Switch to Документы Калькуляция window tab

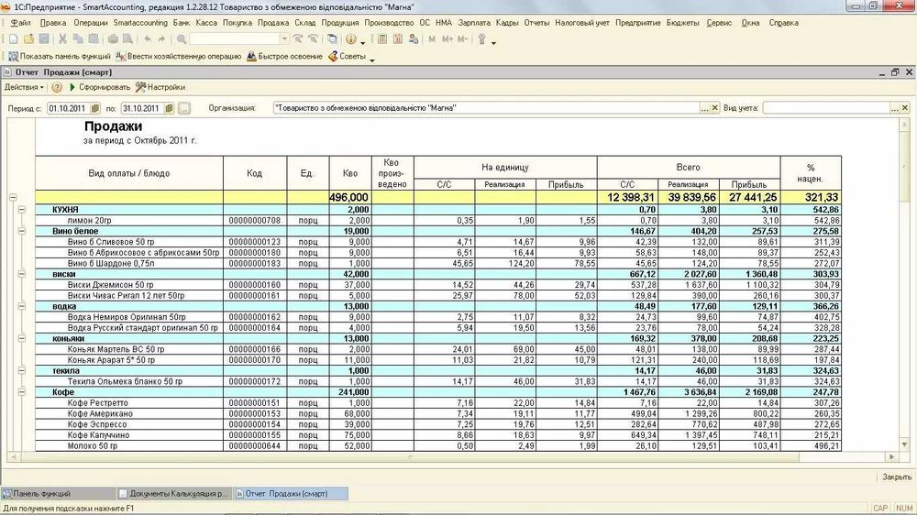(x=173, y=493)
